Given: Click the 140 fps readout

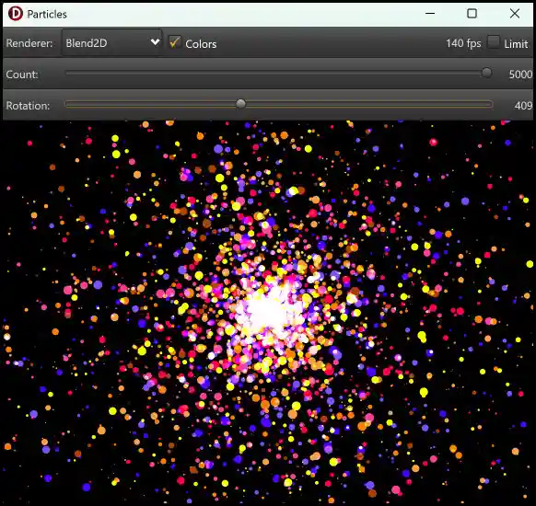Looking at the screenshot, I should pos(463,43).
